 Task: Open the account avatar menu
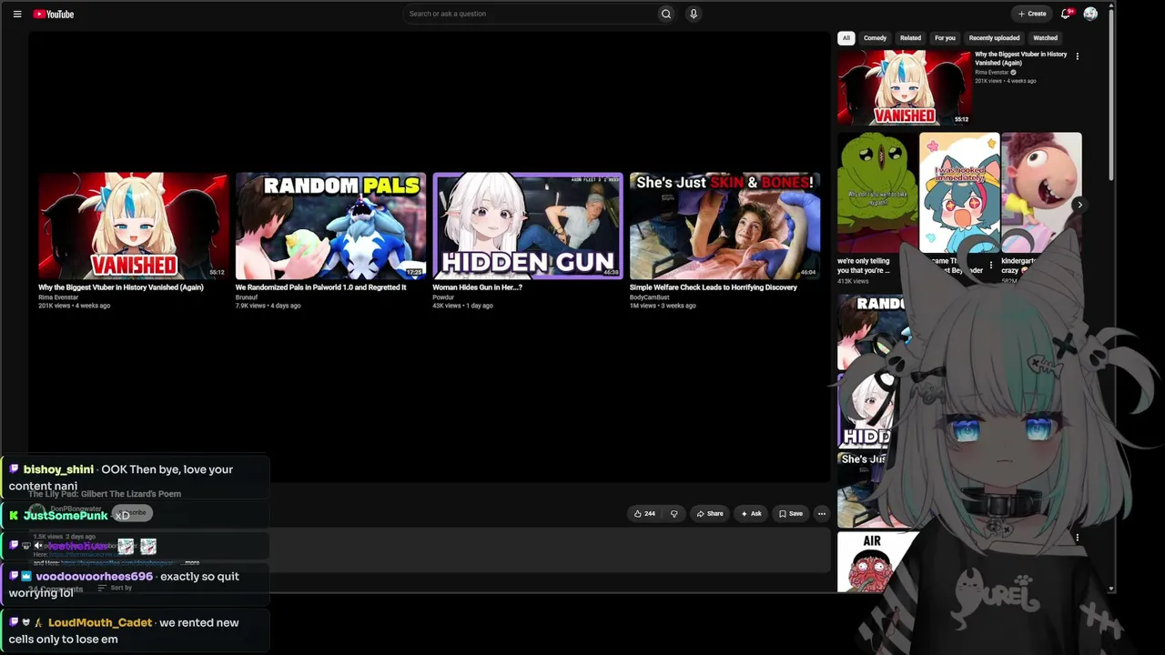point(1090,14)
